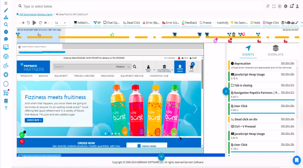Screen dimensions: 303x168
Task: Select the 'Ctrl + V Pressed' event
Action: (x=262, y=126)
